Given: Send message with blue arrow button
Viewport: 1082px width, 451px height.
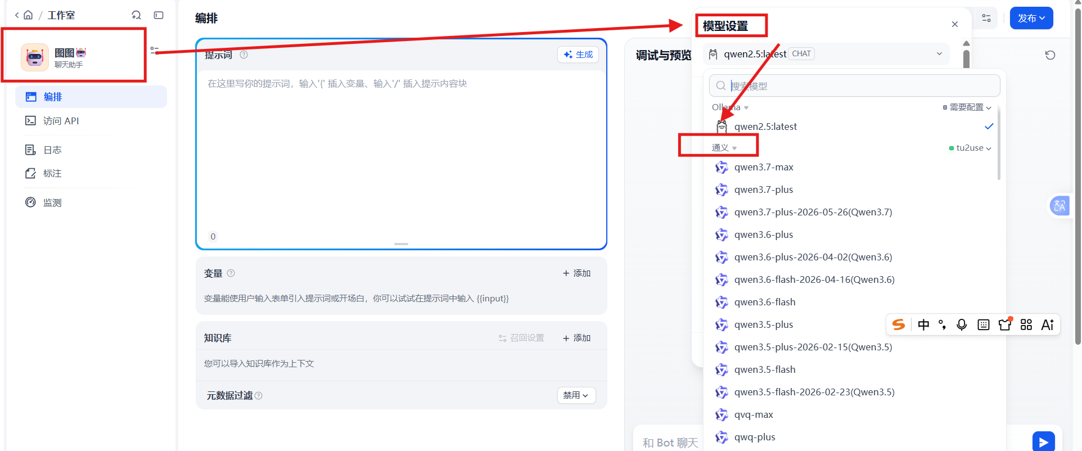Looking at the screenshot, I should 1043,442.
